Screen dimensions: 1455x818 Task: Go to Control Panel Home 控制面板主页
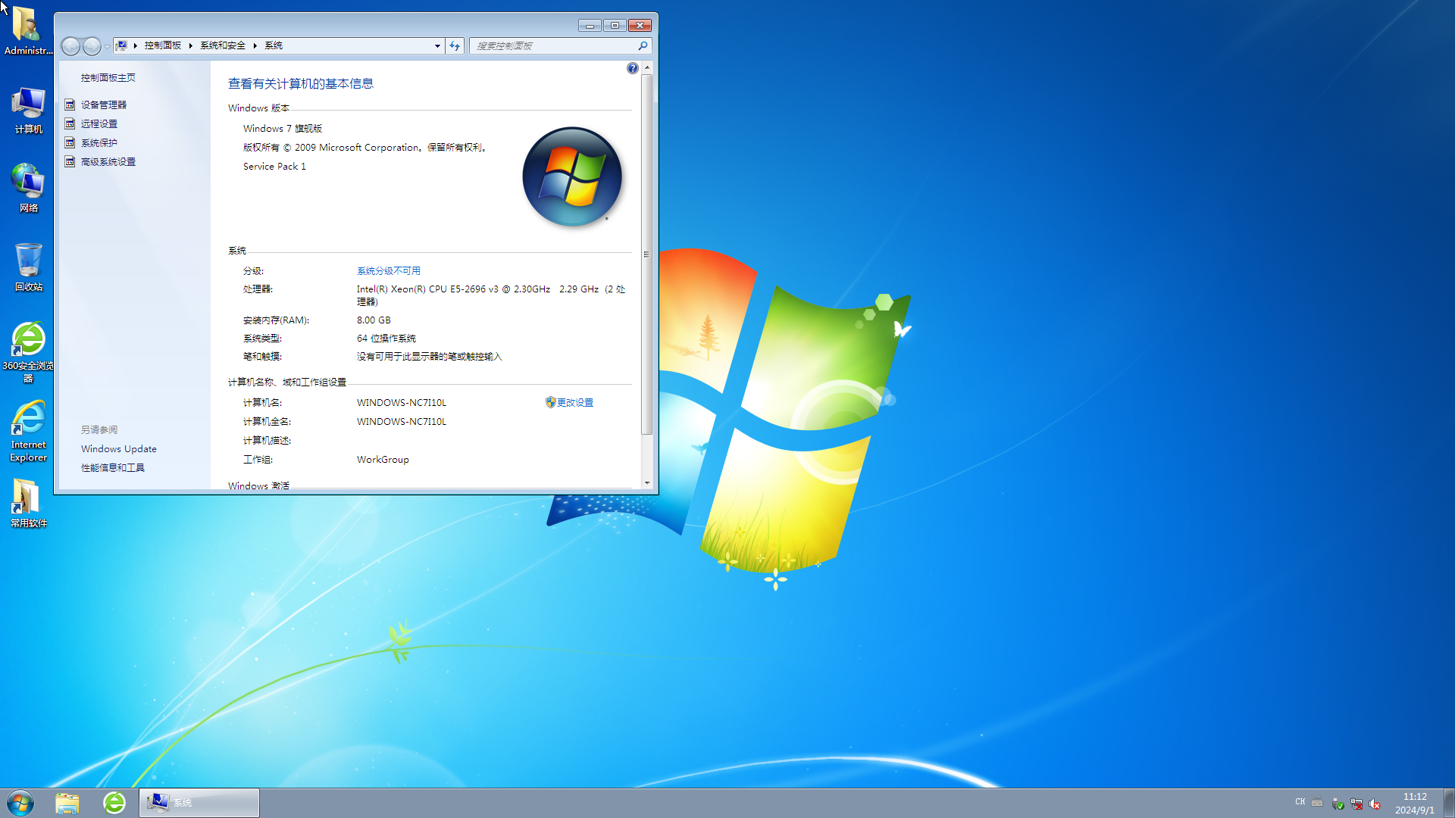point(108,77)
